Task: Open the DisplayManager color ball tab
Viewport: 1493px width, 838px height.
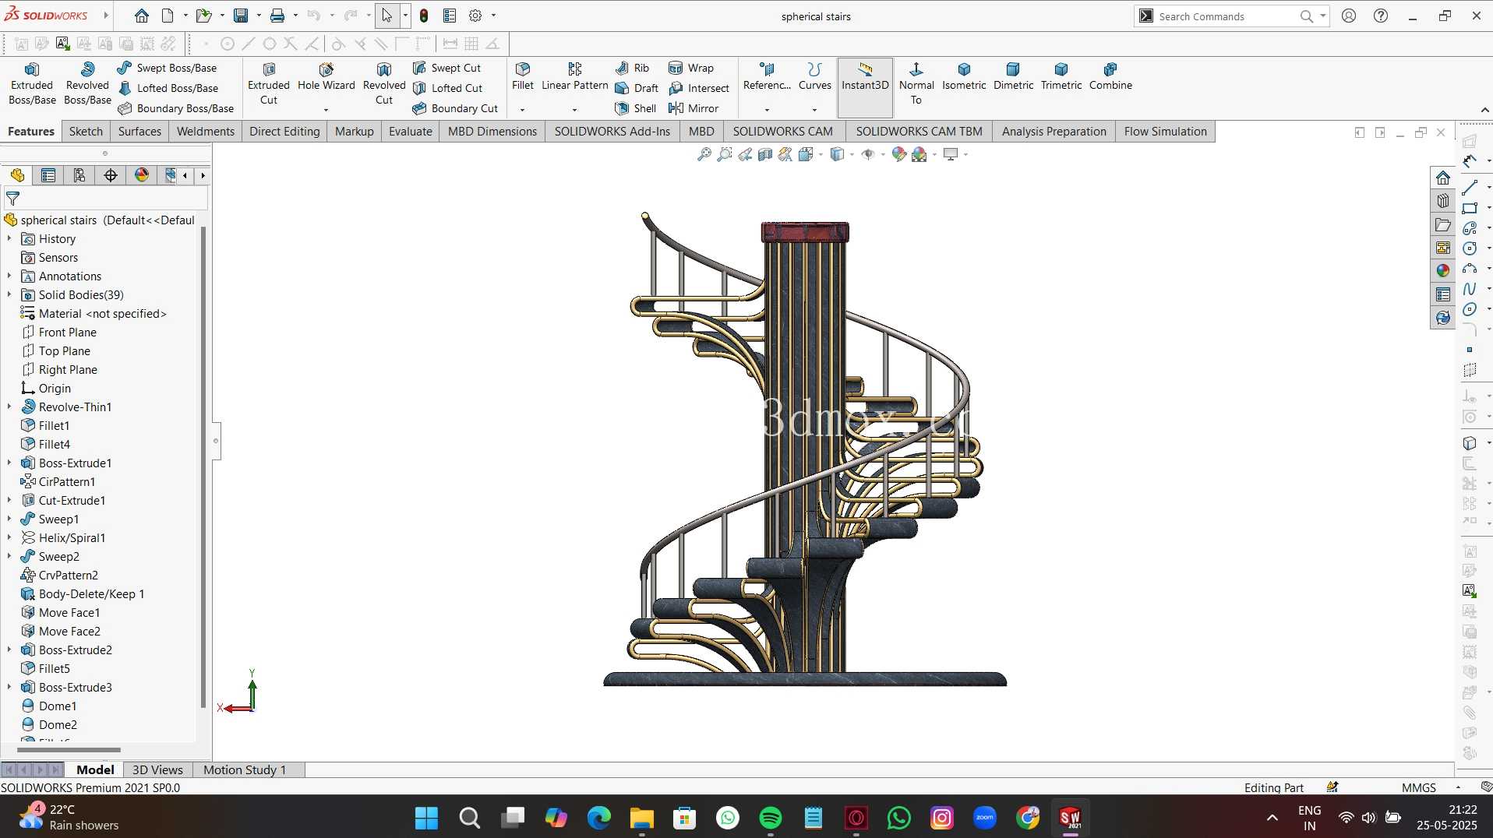Action: [142, 175]
